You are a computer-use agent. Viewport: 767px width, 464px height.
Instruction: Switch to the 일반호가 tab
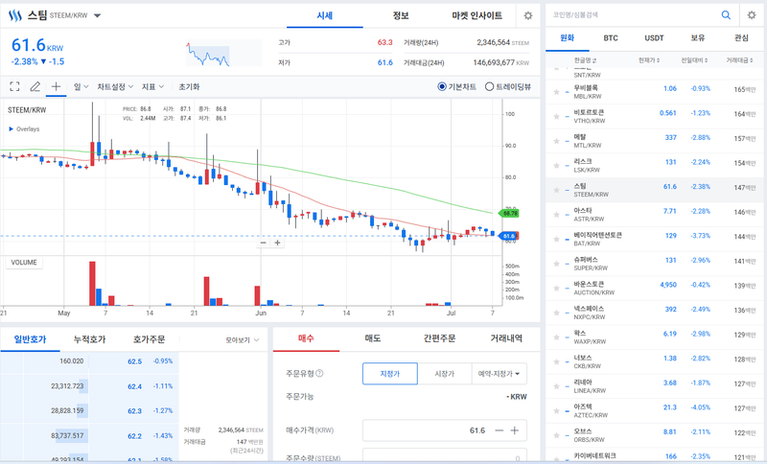pos(30,339)
